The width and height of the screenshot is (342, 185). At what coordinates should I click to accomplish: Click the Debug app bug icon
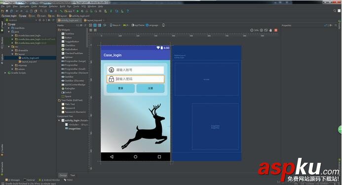pyautogui.click(x=82, y=11)
